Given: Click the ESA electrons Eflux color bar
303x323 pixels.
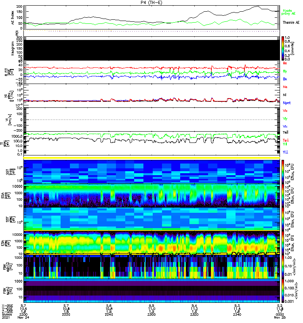Looking at the screenshot, I should [x=283, y=243].
